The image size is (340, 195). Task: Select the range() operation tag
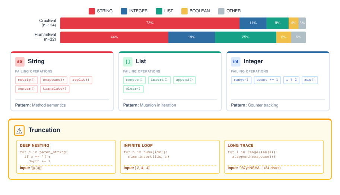click(241, 80)
